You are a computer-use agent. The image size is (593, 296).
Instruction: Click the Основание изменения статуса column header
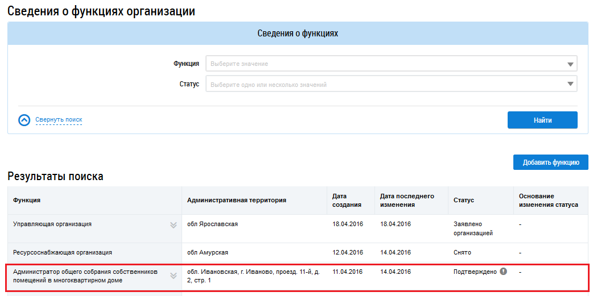(x=548, y=201)
